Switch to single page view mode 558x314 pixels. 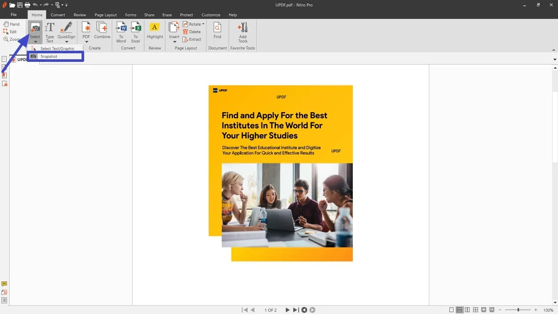click(x=451, y=309)
